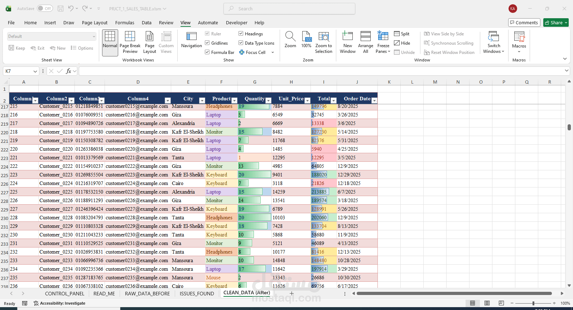Open the Sheet View Default dropdown
The width and height of the screenshot is (573, 310).
52,36
